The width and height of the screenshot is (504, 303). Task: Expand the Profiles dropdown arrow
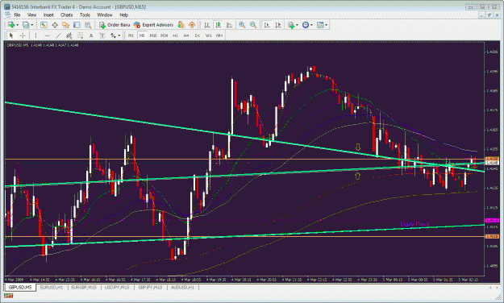(x=31, y=25)
